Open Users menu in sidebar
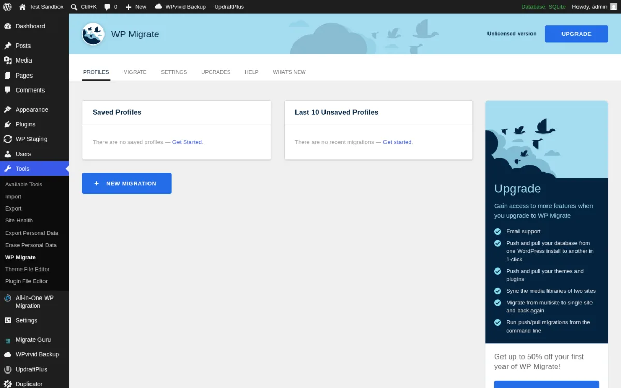The width and height of the screenshot is (621, 388). [34, 154]
